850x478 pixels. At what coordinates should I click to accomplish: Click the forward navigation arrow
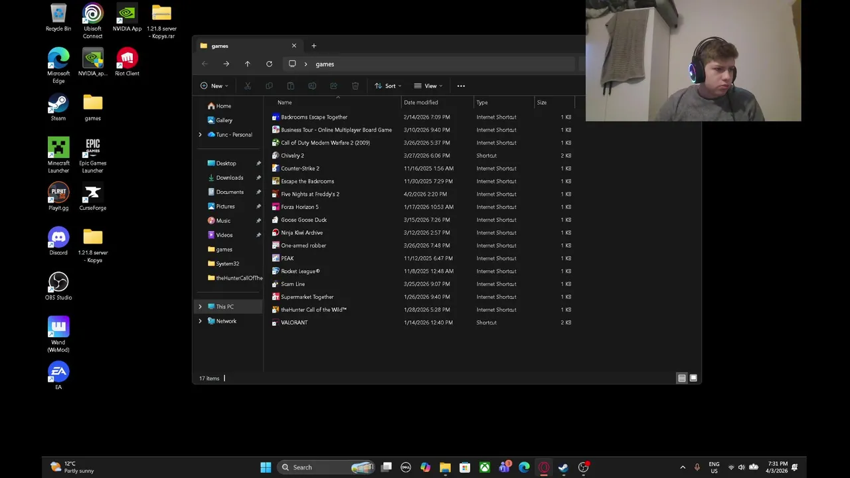[x=226, y=64]
